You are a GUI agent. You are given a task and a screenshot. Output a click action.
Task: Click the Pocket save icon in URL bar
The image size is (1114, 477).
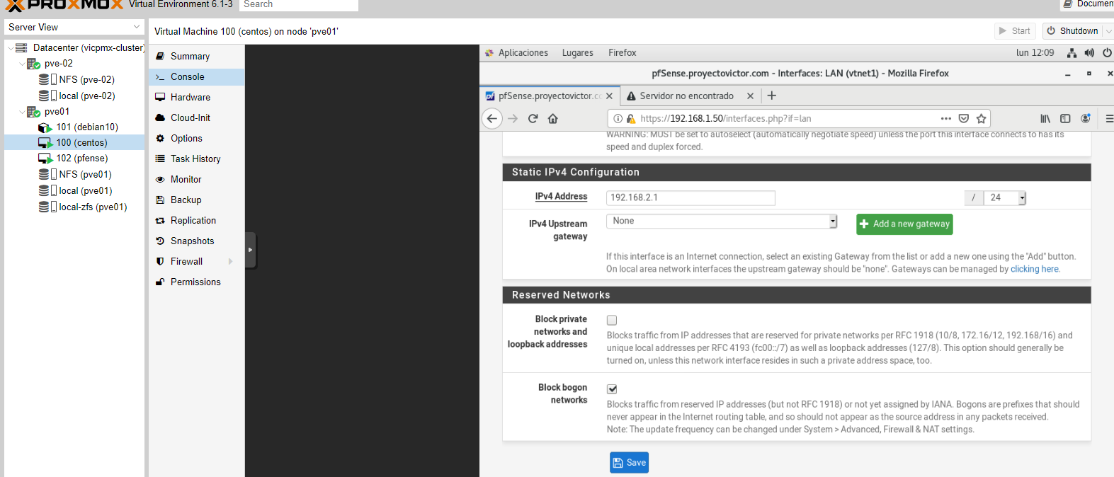point(963,118)
